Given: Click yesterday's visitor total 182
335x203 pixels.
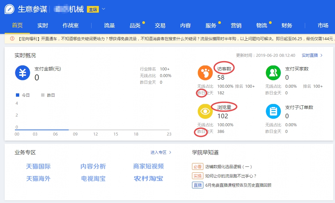Looking at the screenshot, I should (221, 93).
